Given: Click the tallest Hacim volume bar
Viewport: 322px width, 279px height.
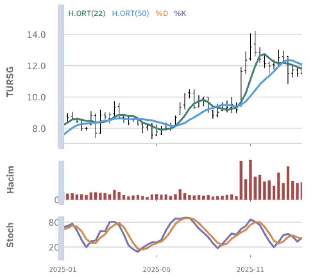Looking at the screenshot, I should point(250,180).
